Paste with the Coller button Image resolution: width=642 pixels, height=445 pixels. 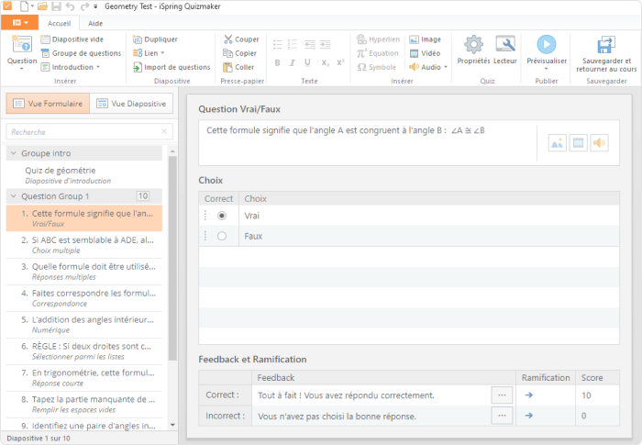click(x=238, y=67)
